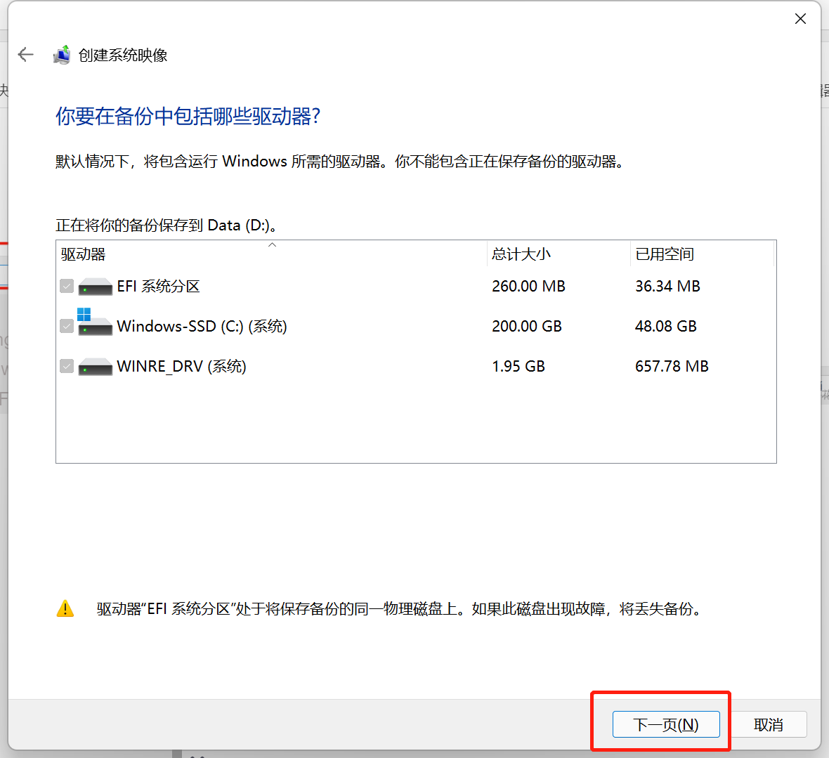Screen dimensions: 829x758
Task: Close the 创建系统映像 dialog
Action: point(800,19)
